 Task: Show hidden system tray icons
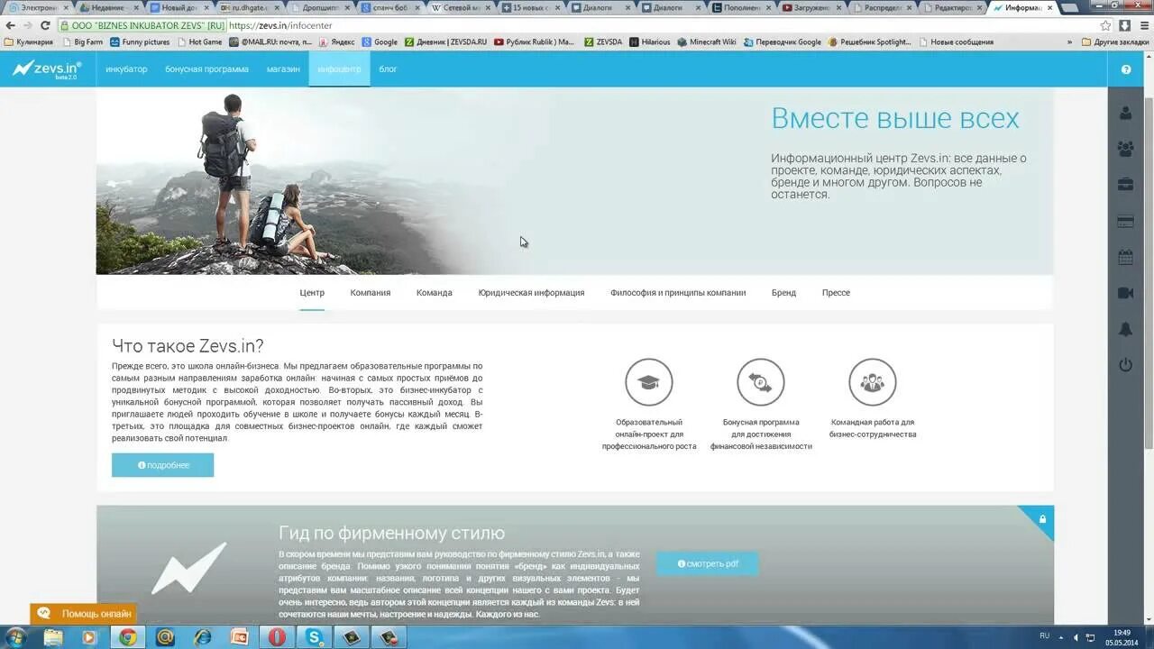click(x=1059, y=637)
